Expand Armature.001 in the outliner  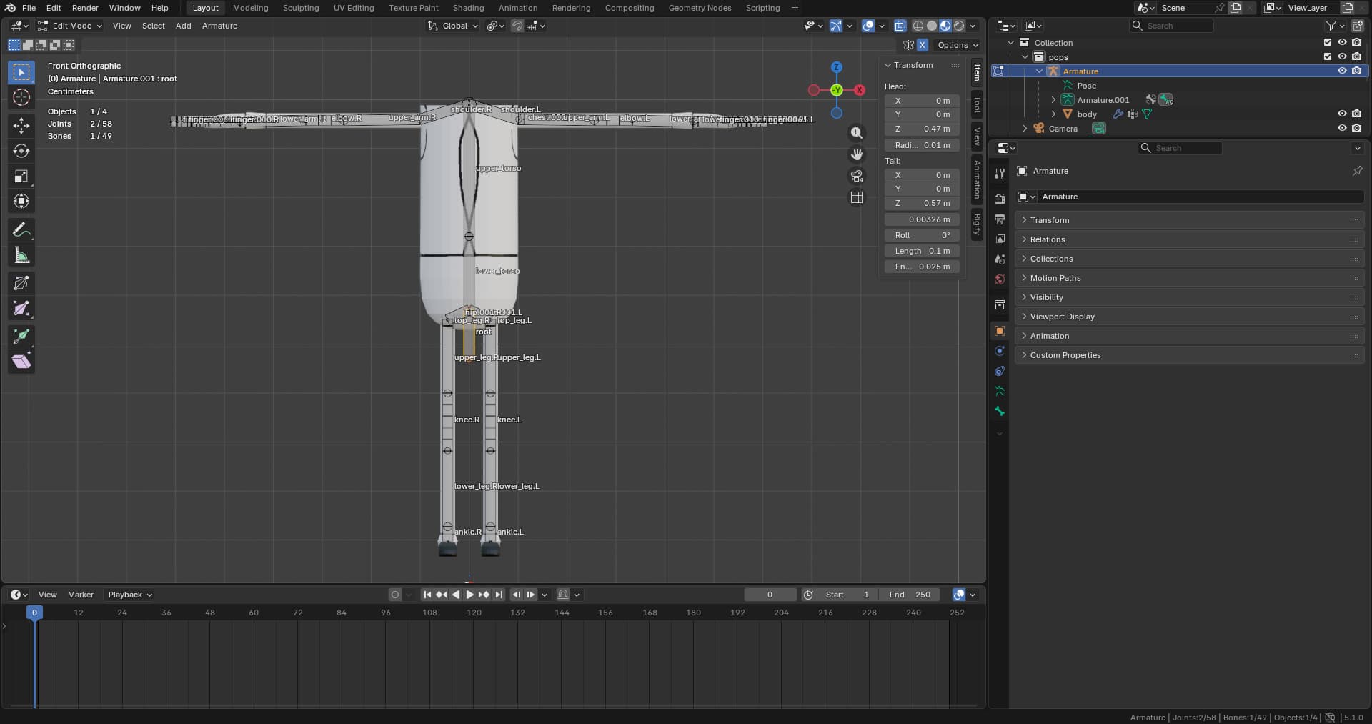point(1053,100)
